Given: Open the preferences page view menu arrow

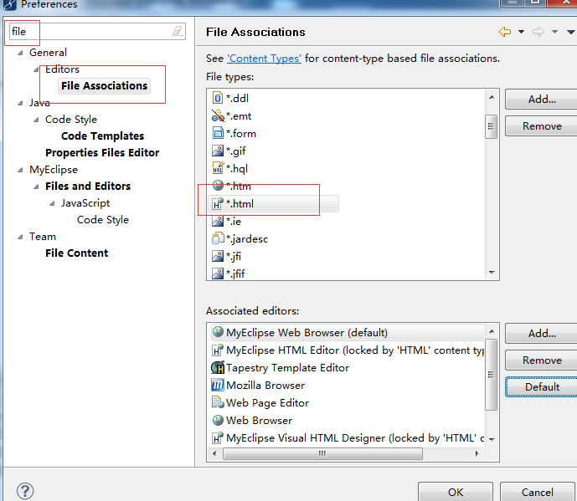Looking at the screenshot, I should coord(571,33).
